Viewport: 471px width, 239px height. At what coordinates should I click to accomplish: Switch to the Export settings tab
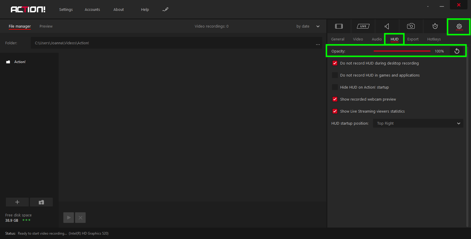(413, 39)
